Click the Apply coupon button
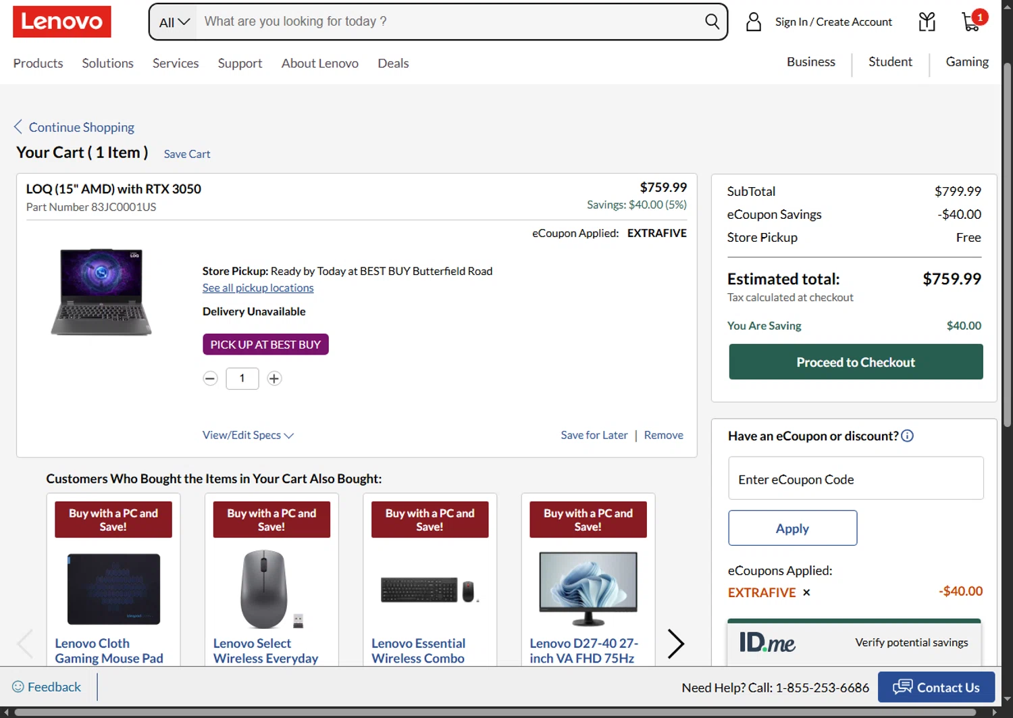 [x=792, y=528]
